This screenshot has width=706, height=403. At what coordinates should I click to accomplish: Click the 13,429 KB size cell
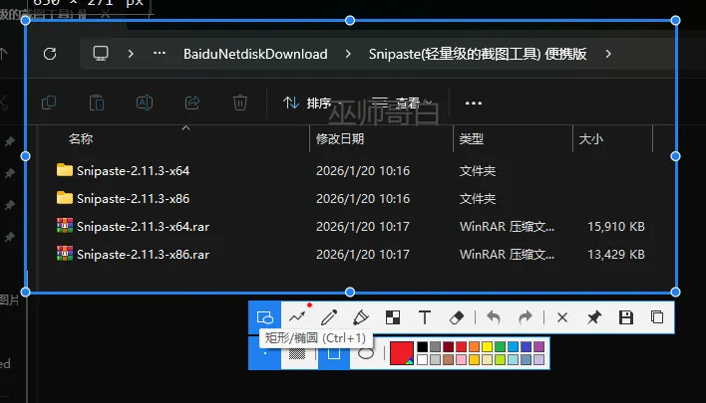(616, 255)
